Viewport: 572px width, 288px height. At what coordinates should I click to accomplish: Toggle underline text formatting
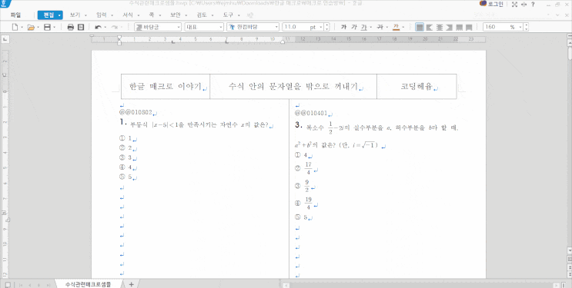363,27
